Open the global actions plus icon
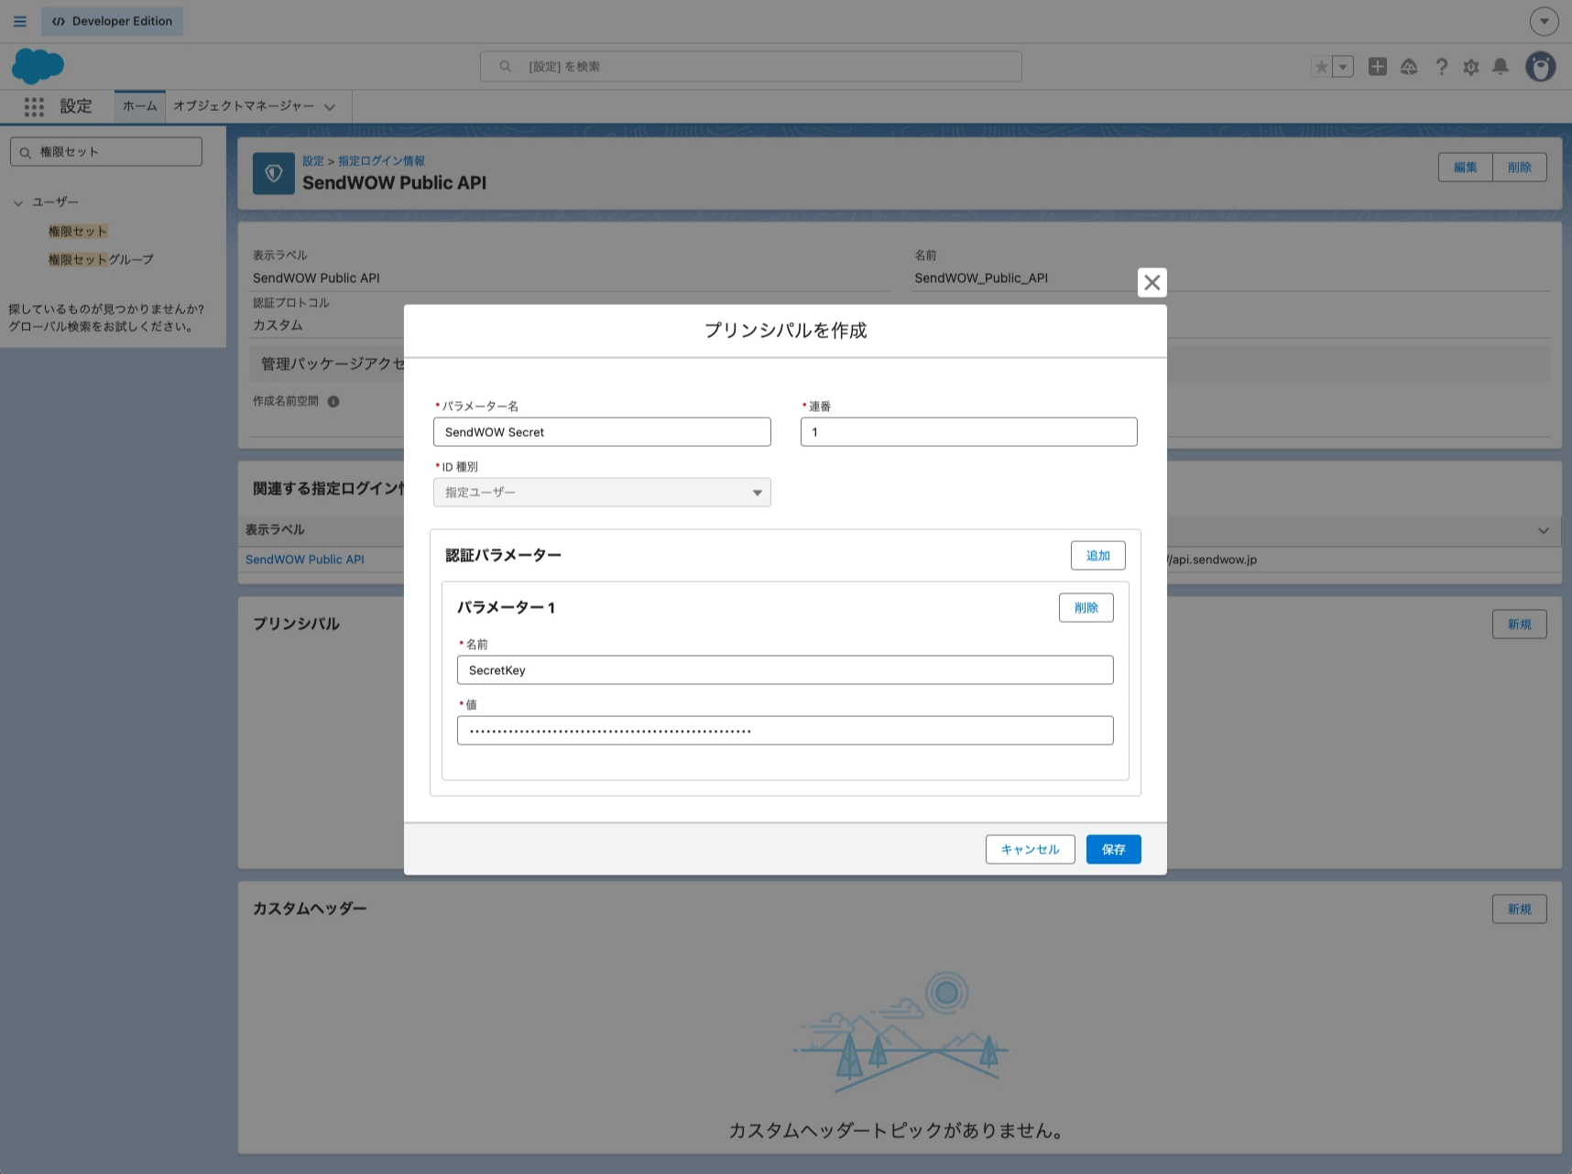This screenshot has width=1572, height=1174. (x=1377, y=67)
